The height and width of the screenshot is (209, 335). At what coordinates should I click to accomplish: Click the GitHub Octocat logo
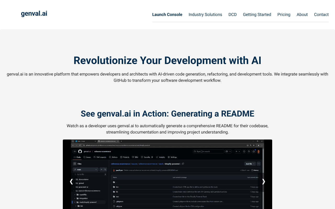[x=80, y=151]
